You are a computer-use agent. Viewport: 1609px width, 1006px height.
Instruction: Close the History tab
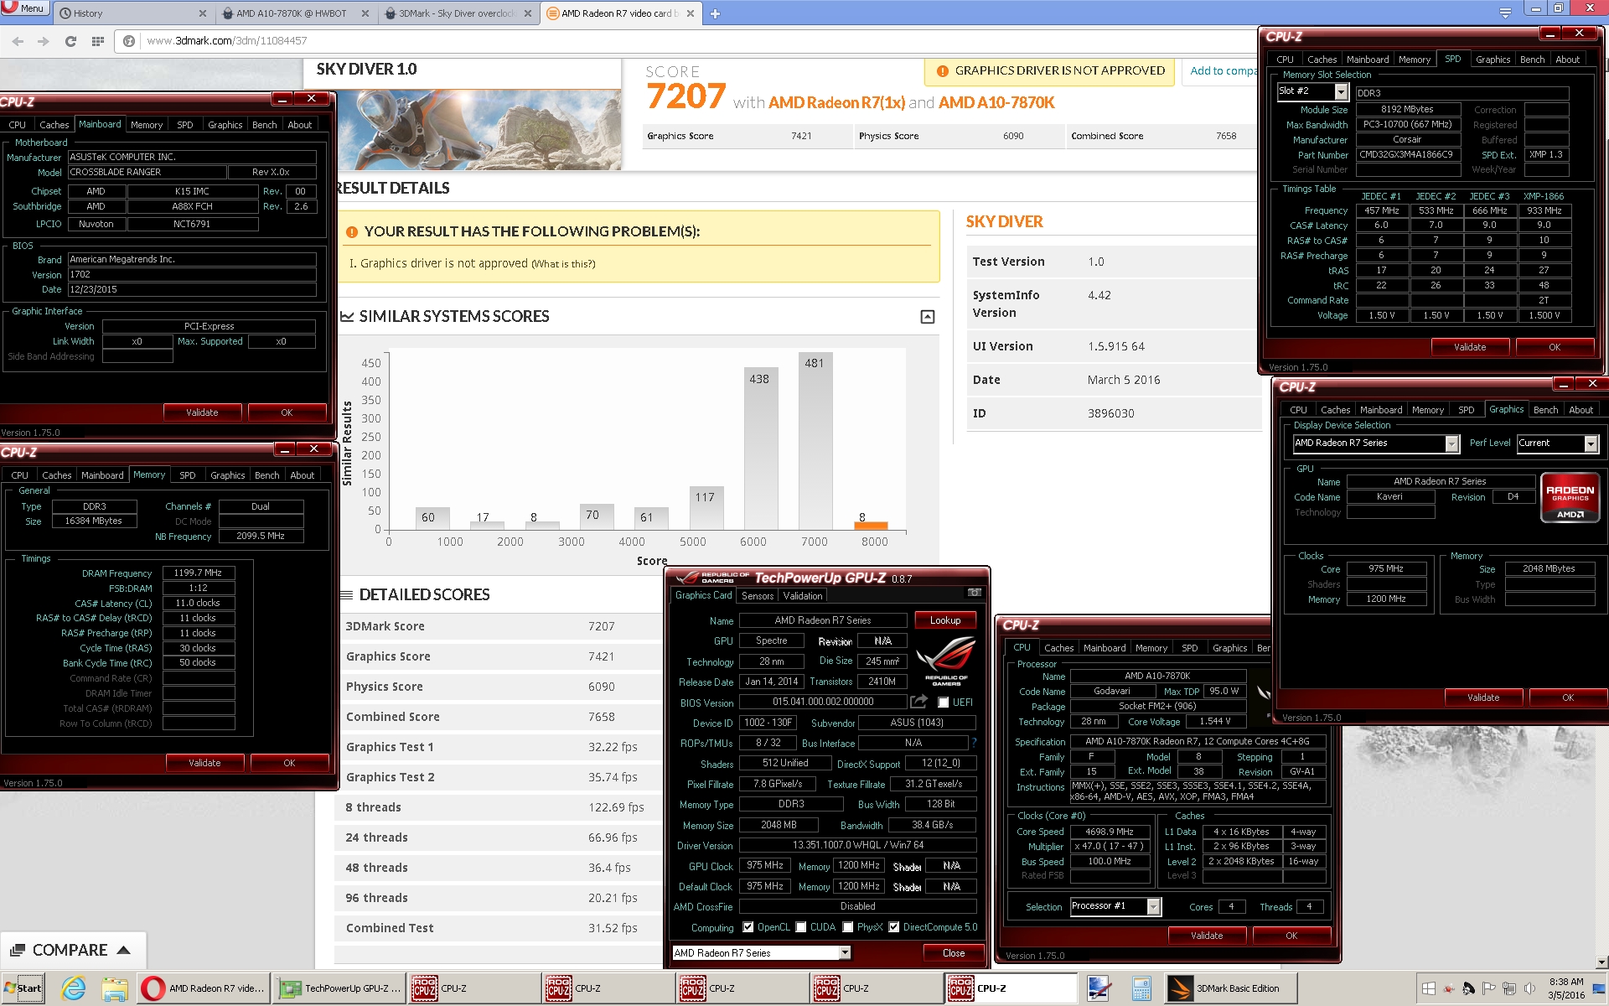[203, 13]
